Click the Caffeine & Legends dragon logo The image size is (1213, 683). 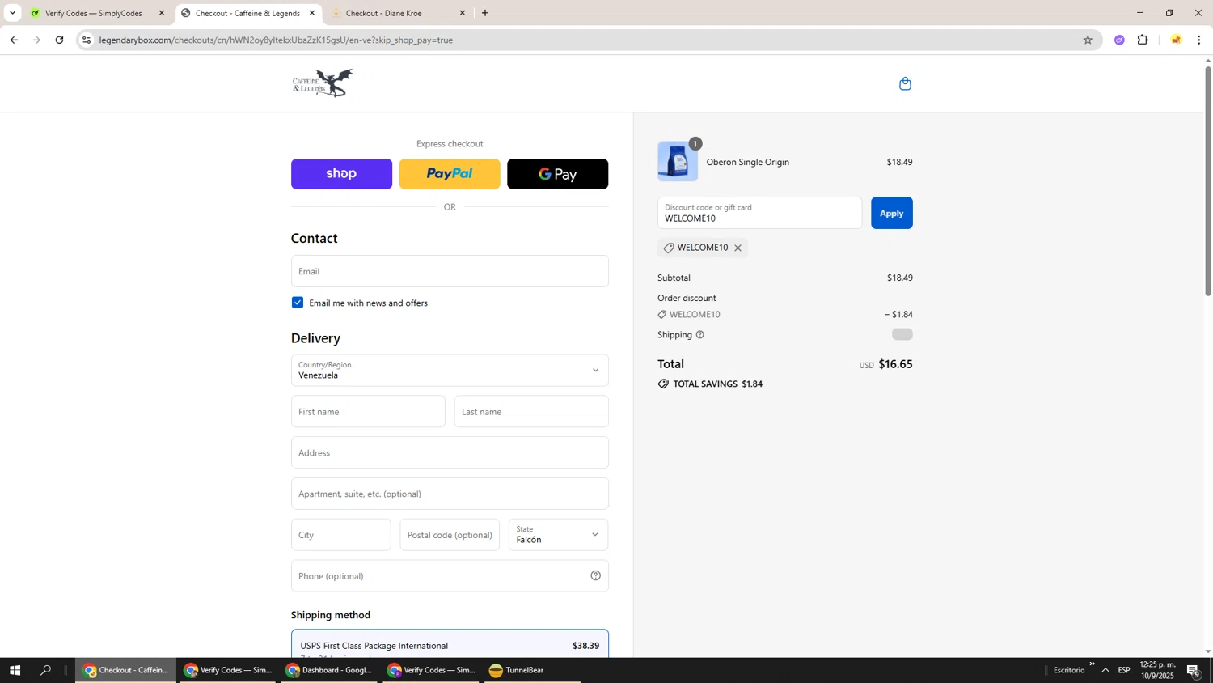(323, 83)
